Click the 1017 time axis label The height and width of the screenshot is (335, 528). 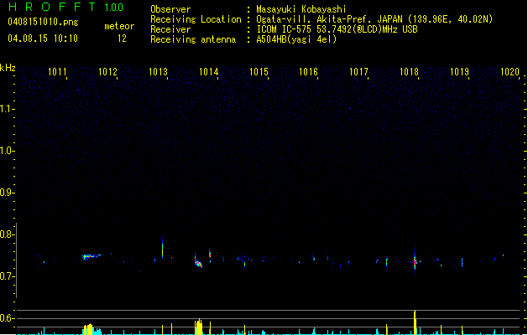[358, 72]
